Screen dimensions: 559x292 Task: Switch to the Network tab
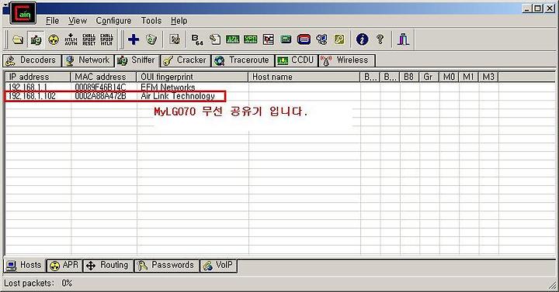point(88,60)
